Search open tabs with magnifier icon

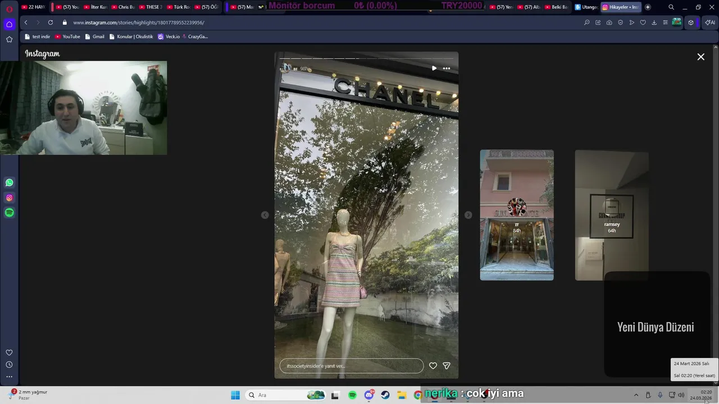(671, 7)
